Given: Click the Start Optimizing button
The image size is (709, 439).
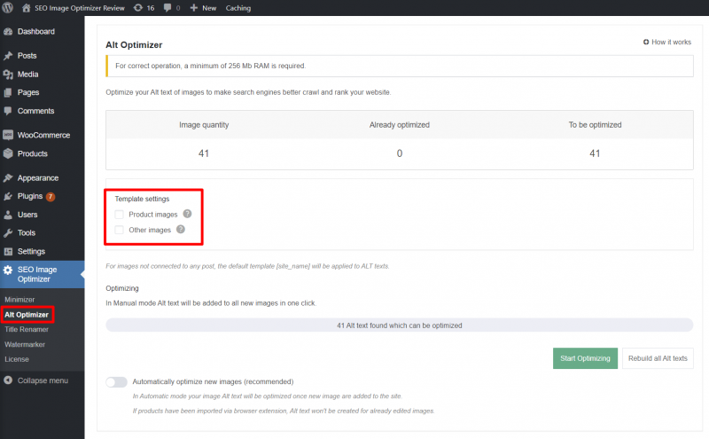Looking at the screenshot, I should point(585,358).
